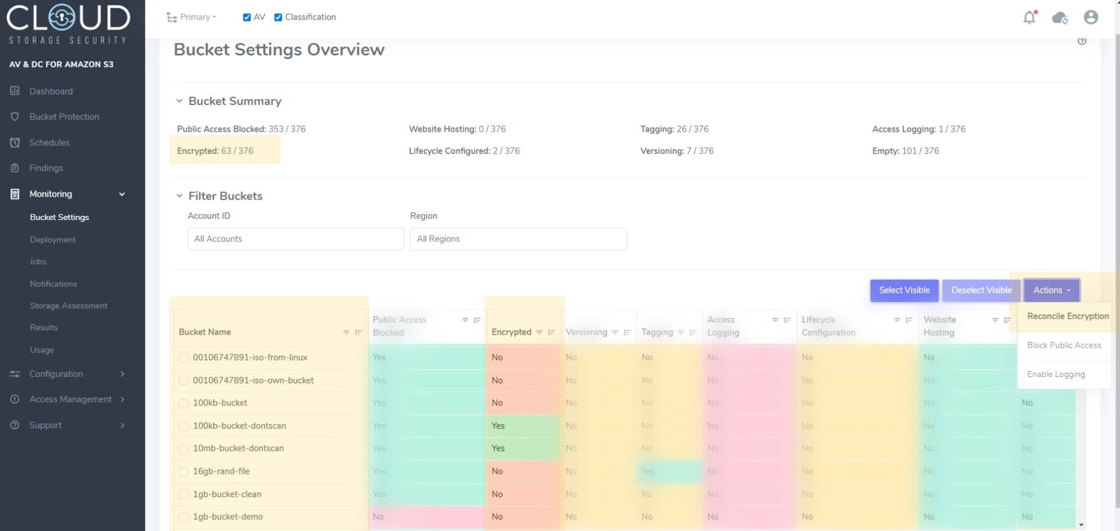Open the Storage Assessment page link
Viewport: 1120px width, 531px height.
point(68,306)
